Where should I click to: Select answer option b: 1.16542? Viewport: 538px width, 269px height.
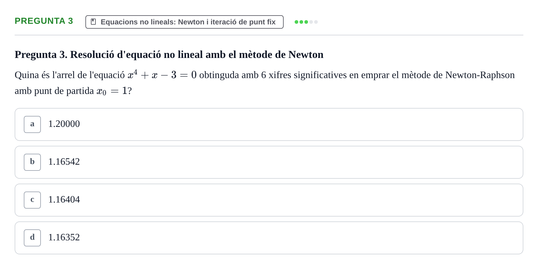pos(269,162)
